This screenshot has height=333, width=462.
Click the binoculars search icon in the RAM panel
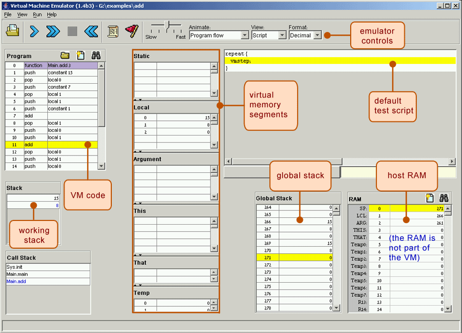click(444, 198)
